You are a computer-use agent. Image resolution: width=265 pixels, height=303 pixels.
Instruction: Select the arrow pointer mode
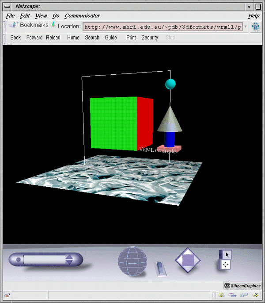[x=226, y=255]
